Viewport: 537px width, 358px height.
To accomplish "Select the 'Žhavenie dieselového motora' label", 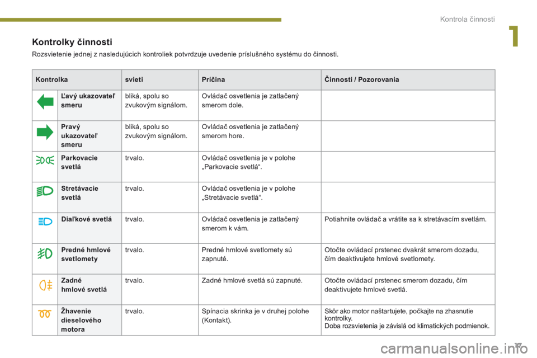I will click(x=81, y=321).
